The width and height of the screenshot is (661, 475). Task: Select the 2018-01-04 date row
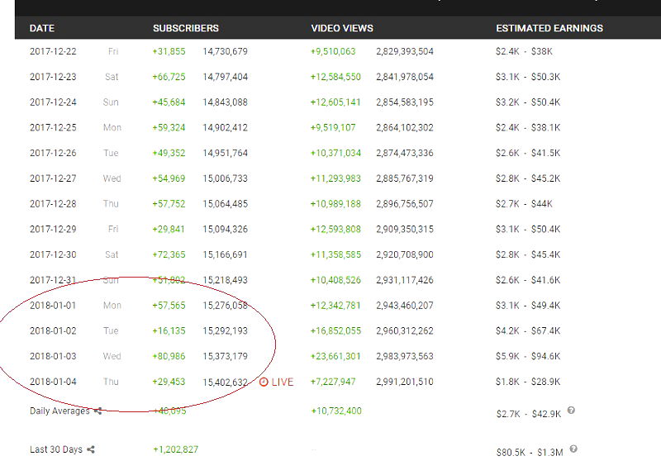(x=51, y=382)
